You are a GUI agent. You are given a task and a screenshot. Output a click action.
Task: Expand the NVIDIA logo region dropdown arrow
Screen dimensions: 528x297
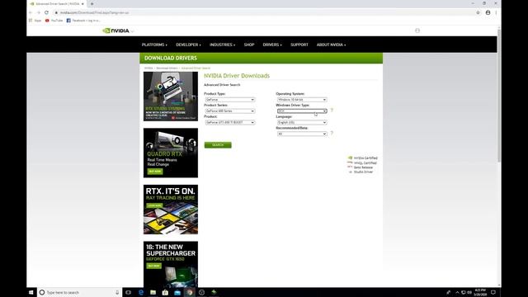(132, 31)
